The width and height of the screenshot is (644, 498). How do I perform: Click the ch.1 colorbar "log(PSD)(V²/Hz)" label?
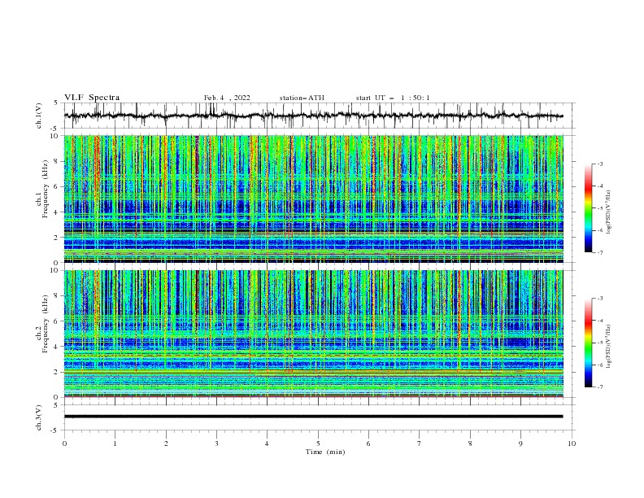coord(608,212)
